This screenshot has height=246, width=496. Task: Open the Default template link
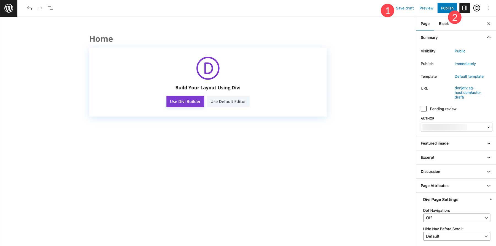coord(469,76)
